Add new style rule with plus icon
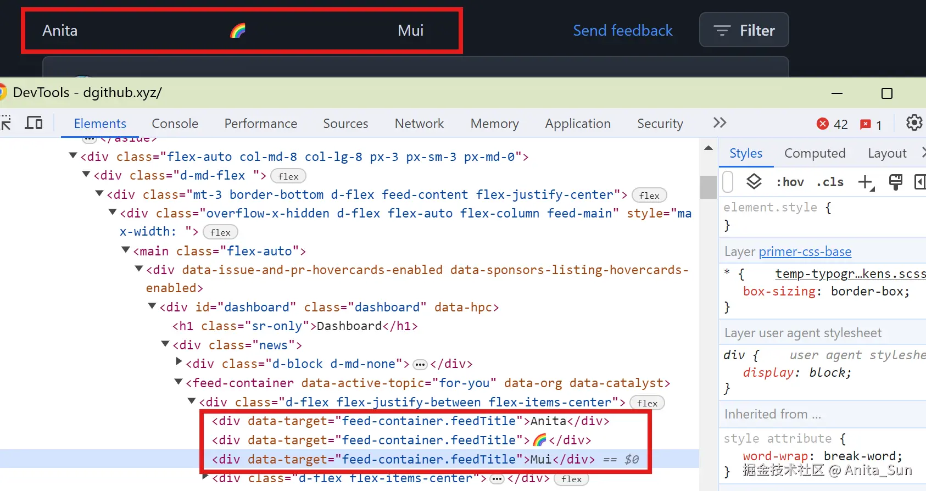 pyautogui.click(x=866, y=182)
